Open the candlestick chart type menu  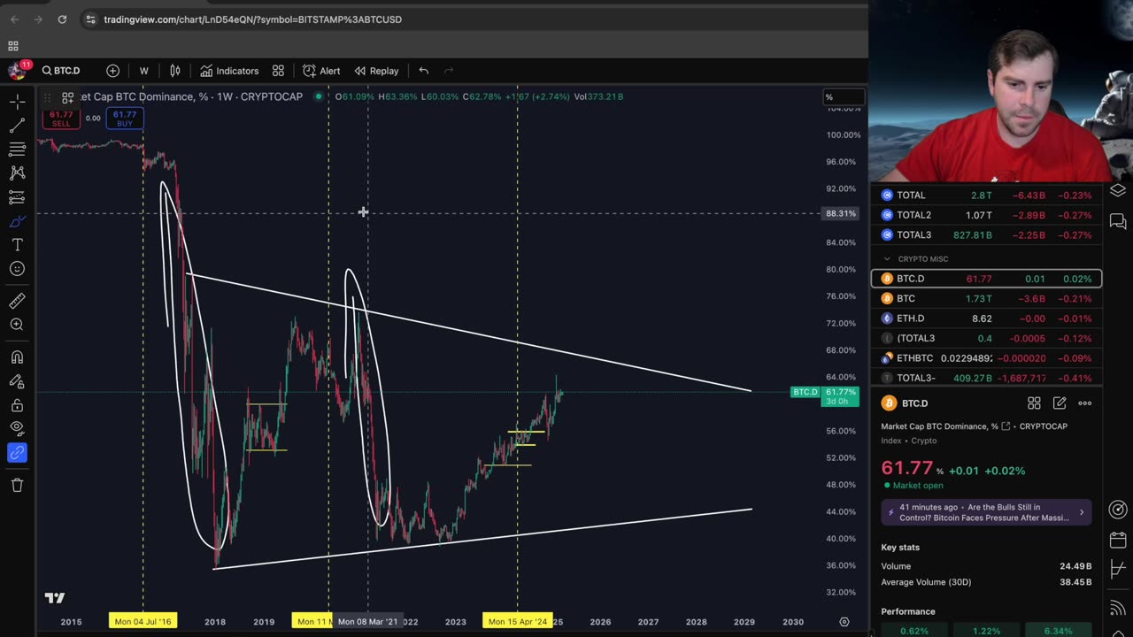tap(175, 71)
